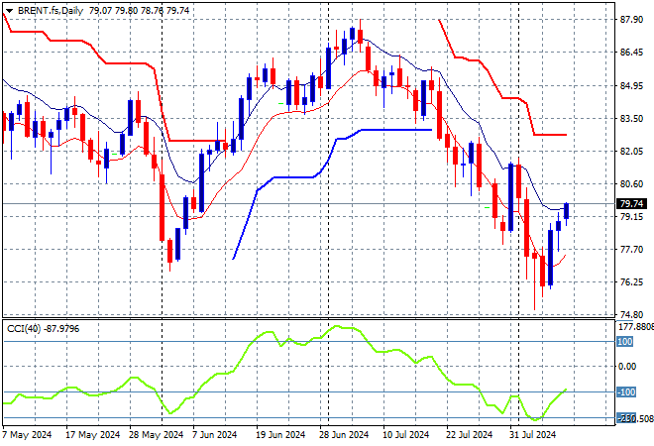654x446 pixels.
Task: Click the CCI 100 level label
Action: [625, 342]
